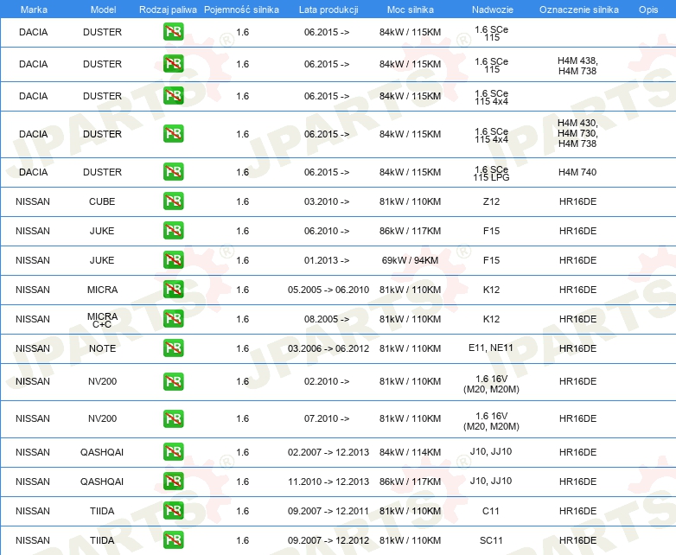Click the C11 body code cell

pyautogui.click(x=491, y=511)
